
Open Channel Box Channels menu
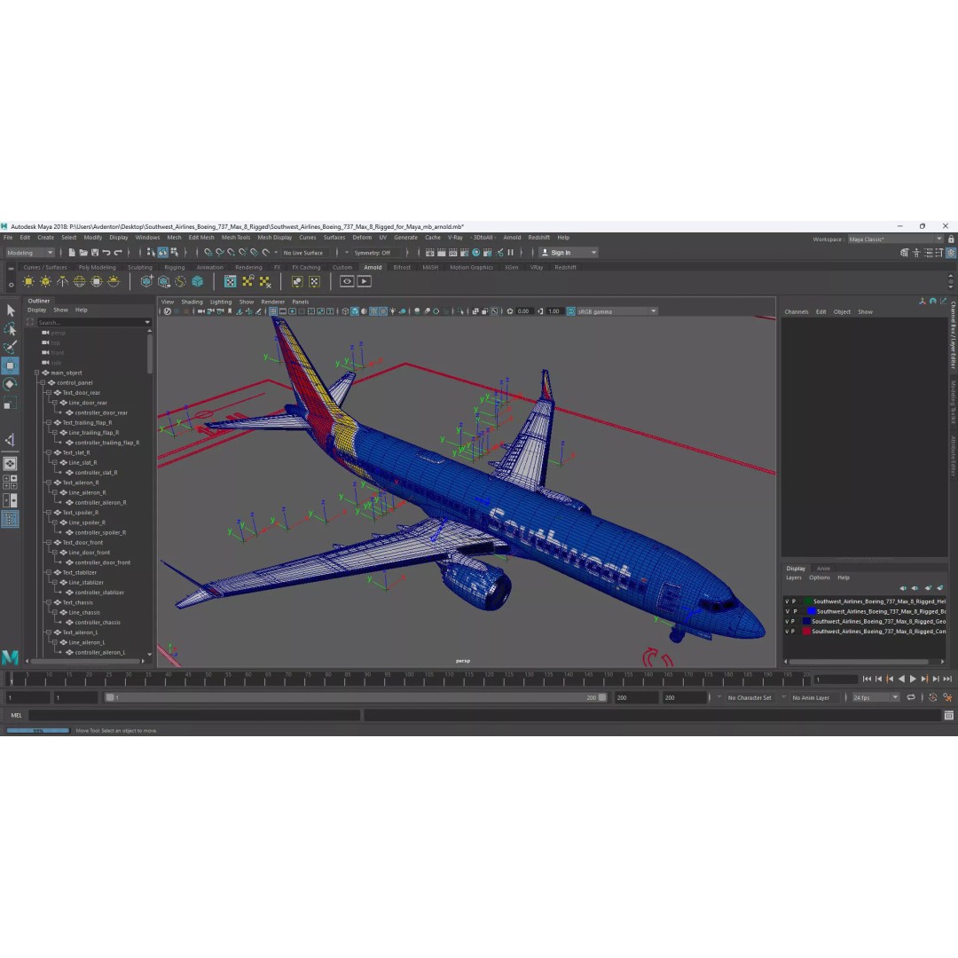click(x=796, y=311)
